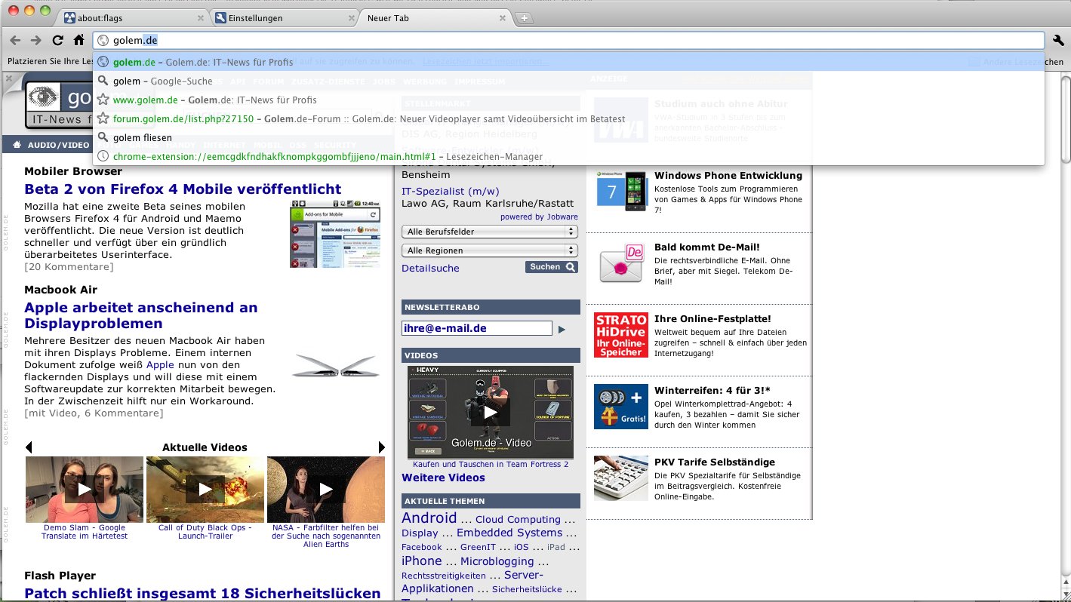Screen dimensions: 1071x602
Task: Click the 'Weitere Videos' link
Action: click(443, 478)
